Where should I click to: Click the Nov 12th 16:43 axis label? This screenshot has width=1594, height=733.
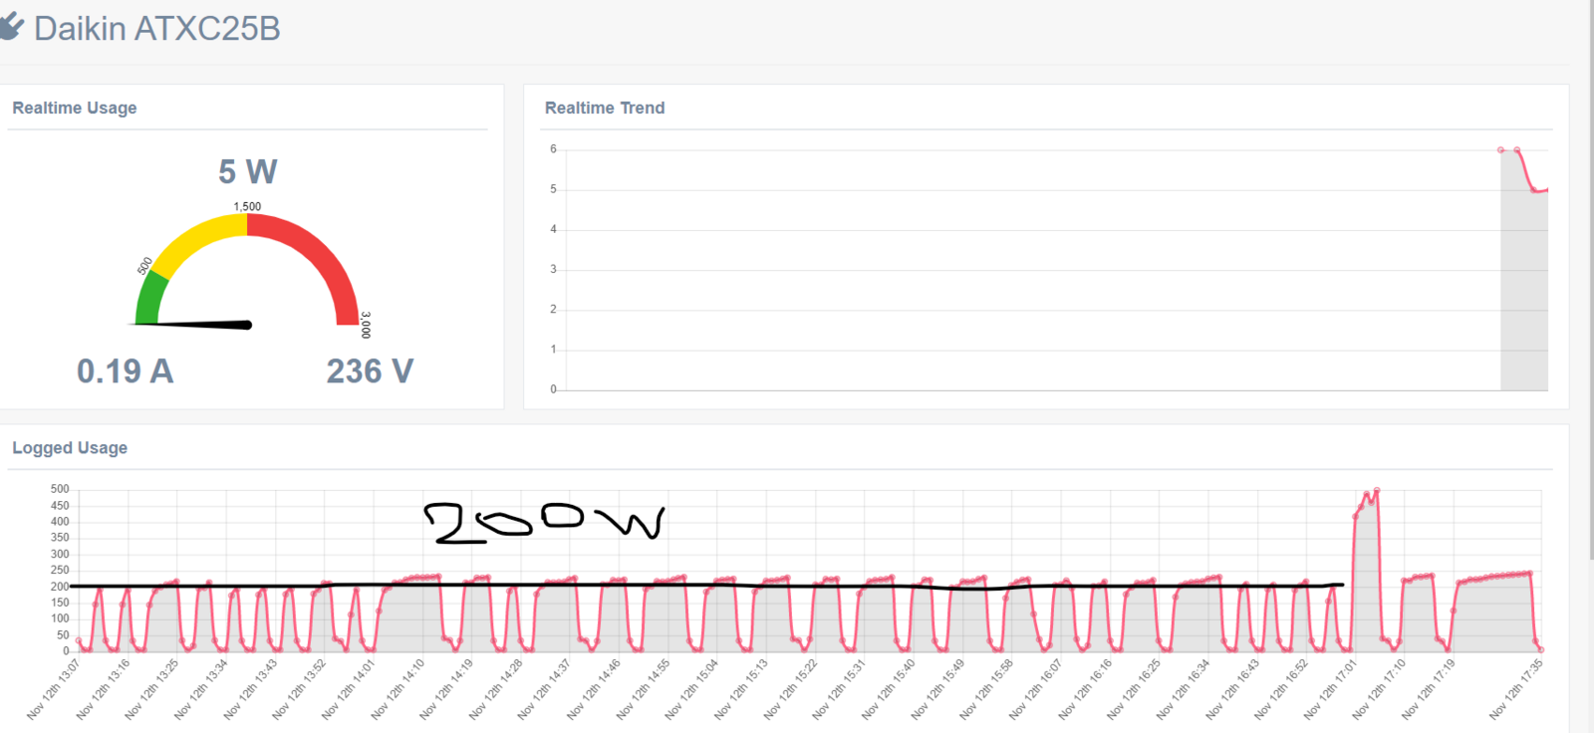point(1232,689)
